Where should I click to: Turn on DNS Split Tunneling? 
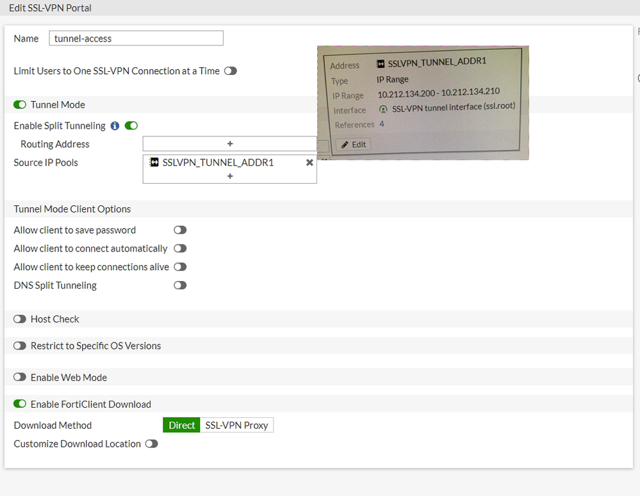(x=180, y=285)
